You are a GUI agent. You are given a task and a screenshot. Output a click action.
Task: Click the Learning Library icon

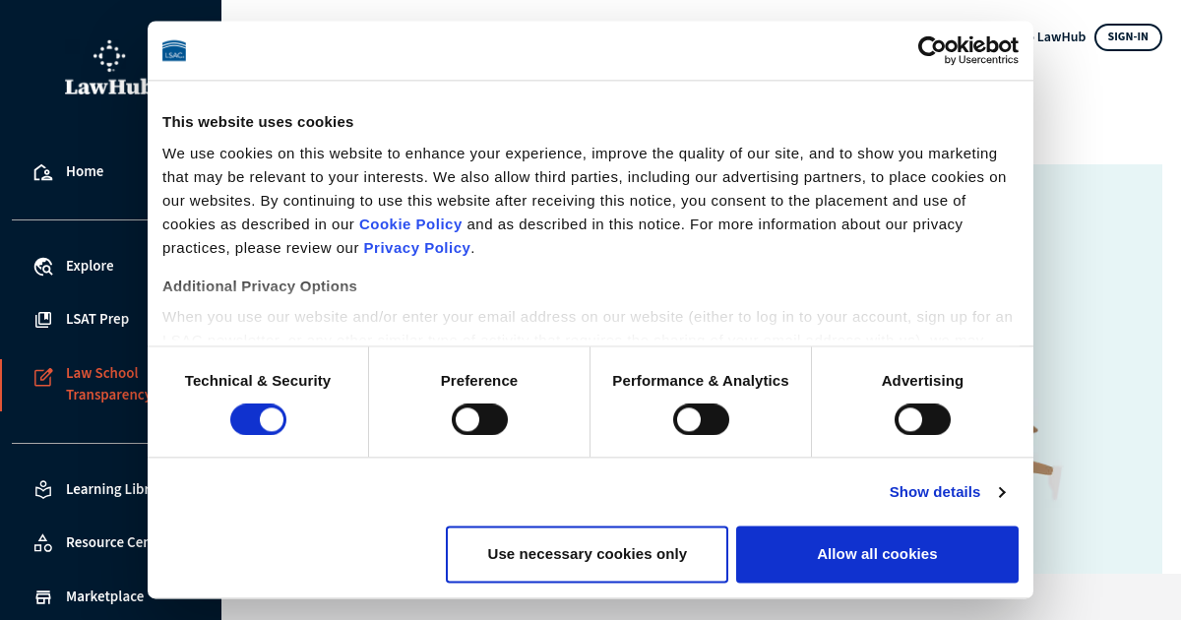[42, 489]
